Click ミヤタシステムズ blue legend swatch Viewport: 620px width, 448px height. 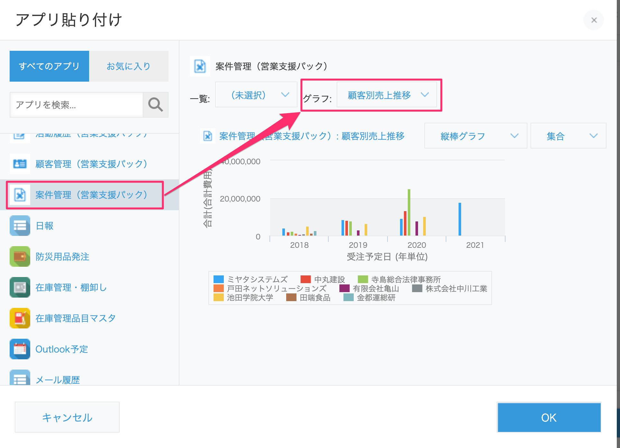pos(219,279)
